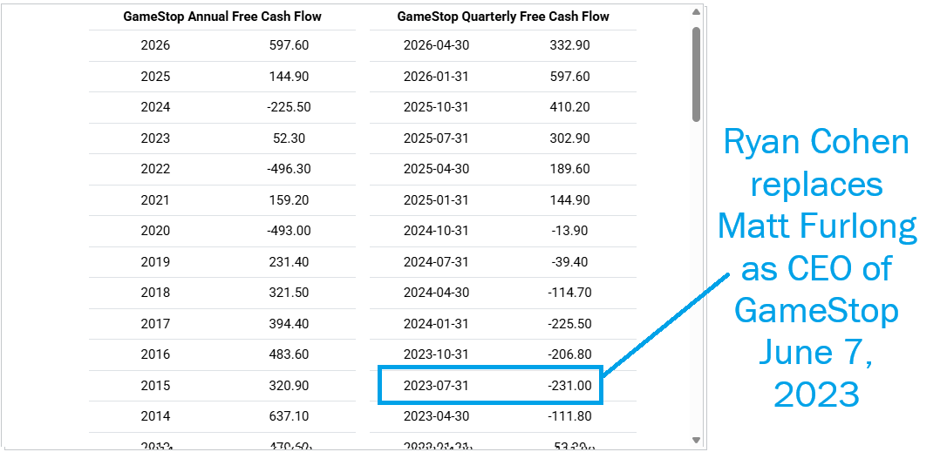Select annual year 2019 cell
Screen dimensions: 940x452
pyautogui.click(x=155, y=261)
